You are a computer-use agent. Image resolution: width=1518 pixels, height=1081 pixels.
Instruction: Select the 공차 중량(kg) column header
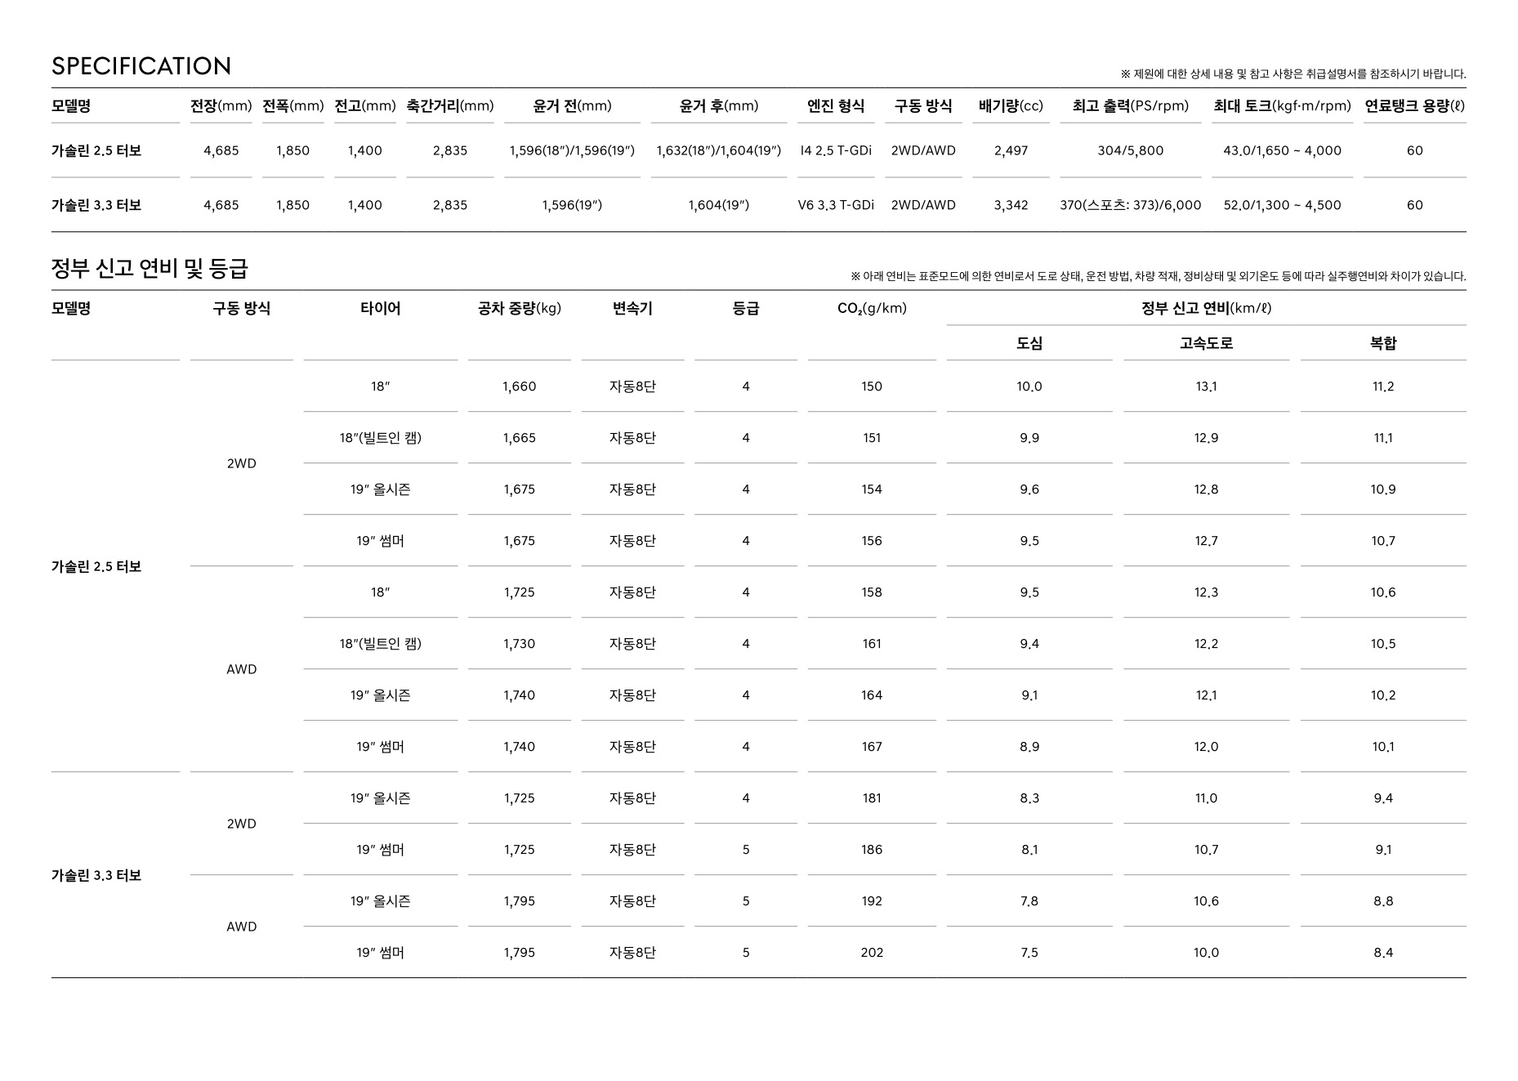(519, 308)
